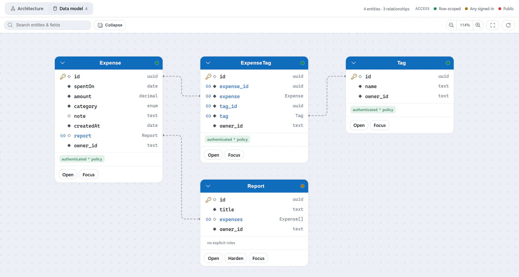Collapse the Expense entity card
This screenshot has width=519, height=277.
tap(63, 63)
